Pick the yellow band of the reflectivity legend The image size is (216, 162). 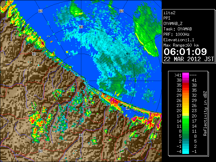tap(186, 111)
